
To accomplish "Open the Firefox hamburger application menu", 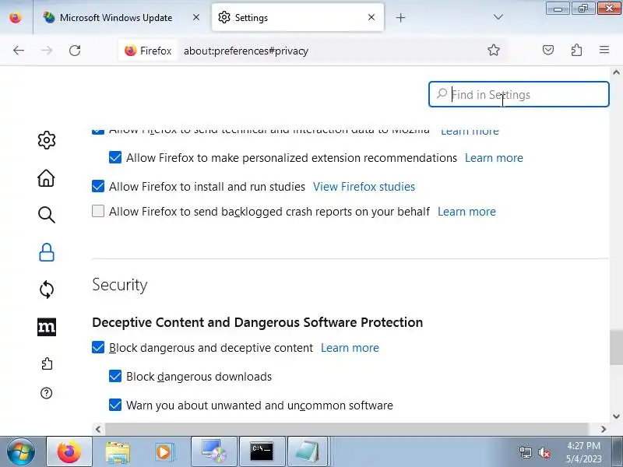I will click(604, 50).
